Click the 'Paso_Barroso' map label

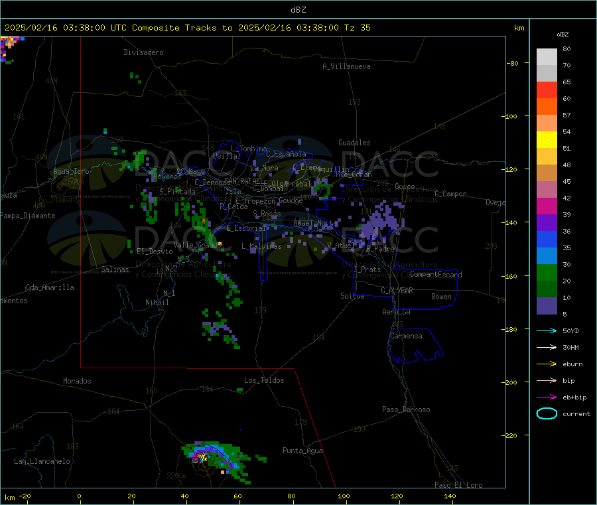(x=406, y=409)
